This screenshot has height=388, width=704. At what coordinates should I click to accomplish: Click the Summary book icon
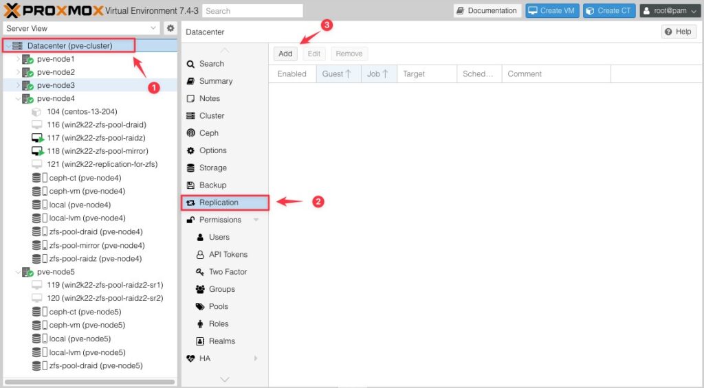coord(191,81)
